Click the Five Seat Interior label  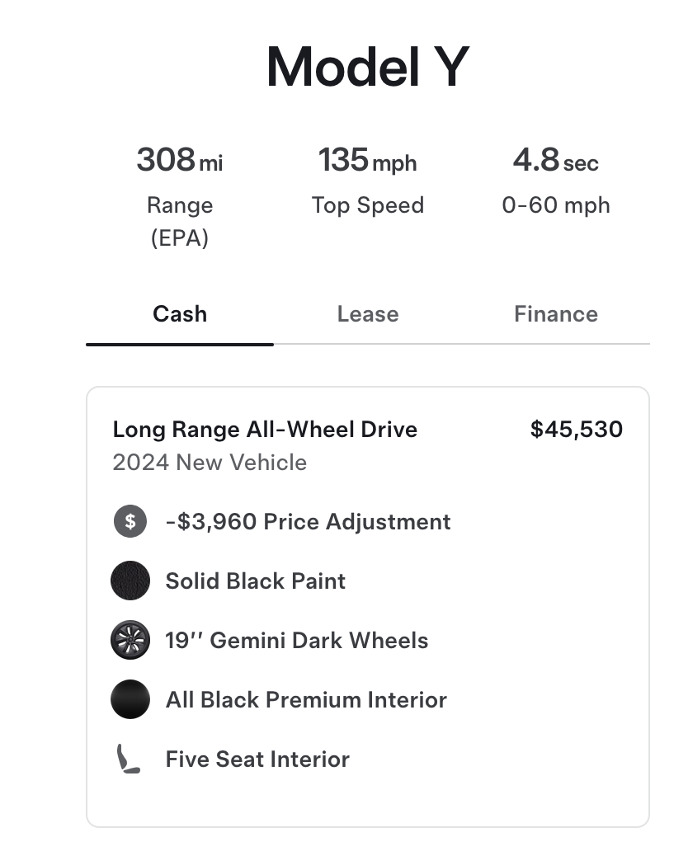257,759
